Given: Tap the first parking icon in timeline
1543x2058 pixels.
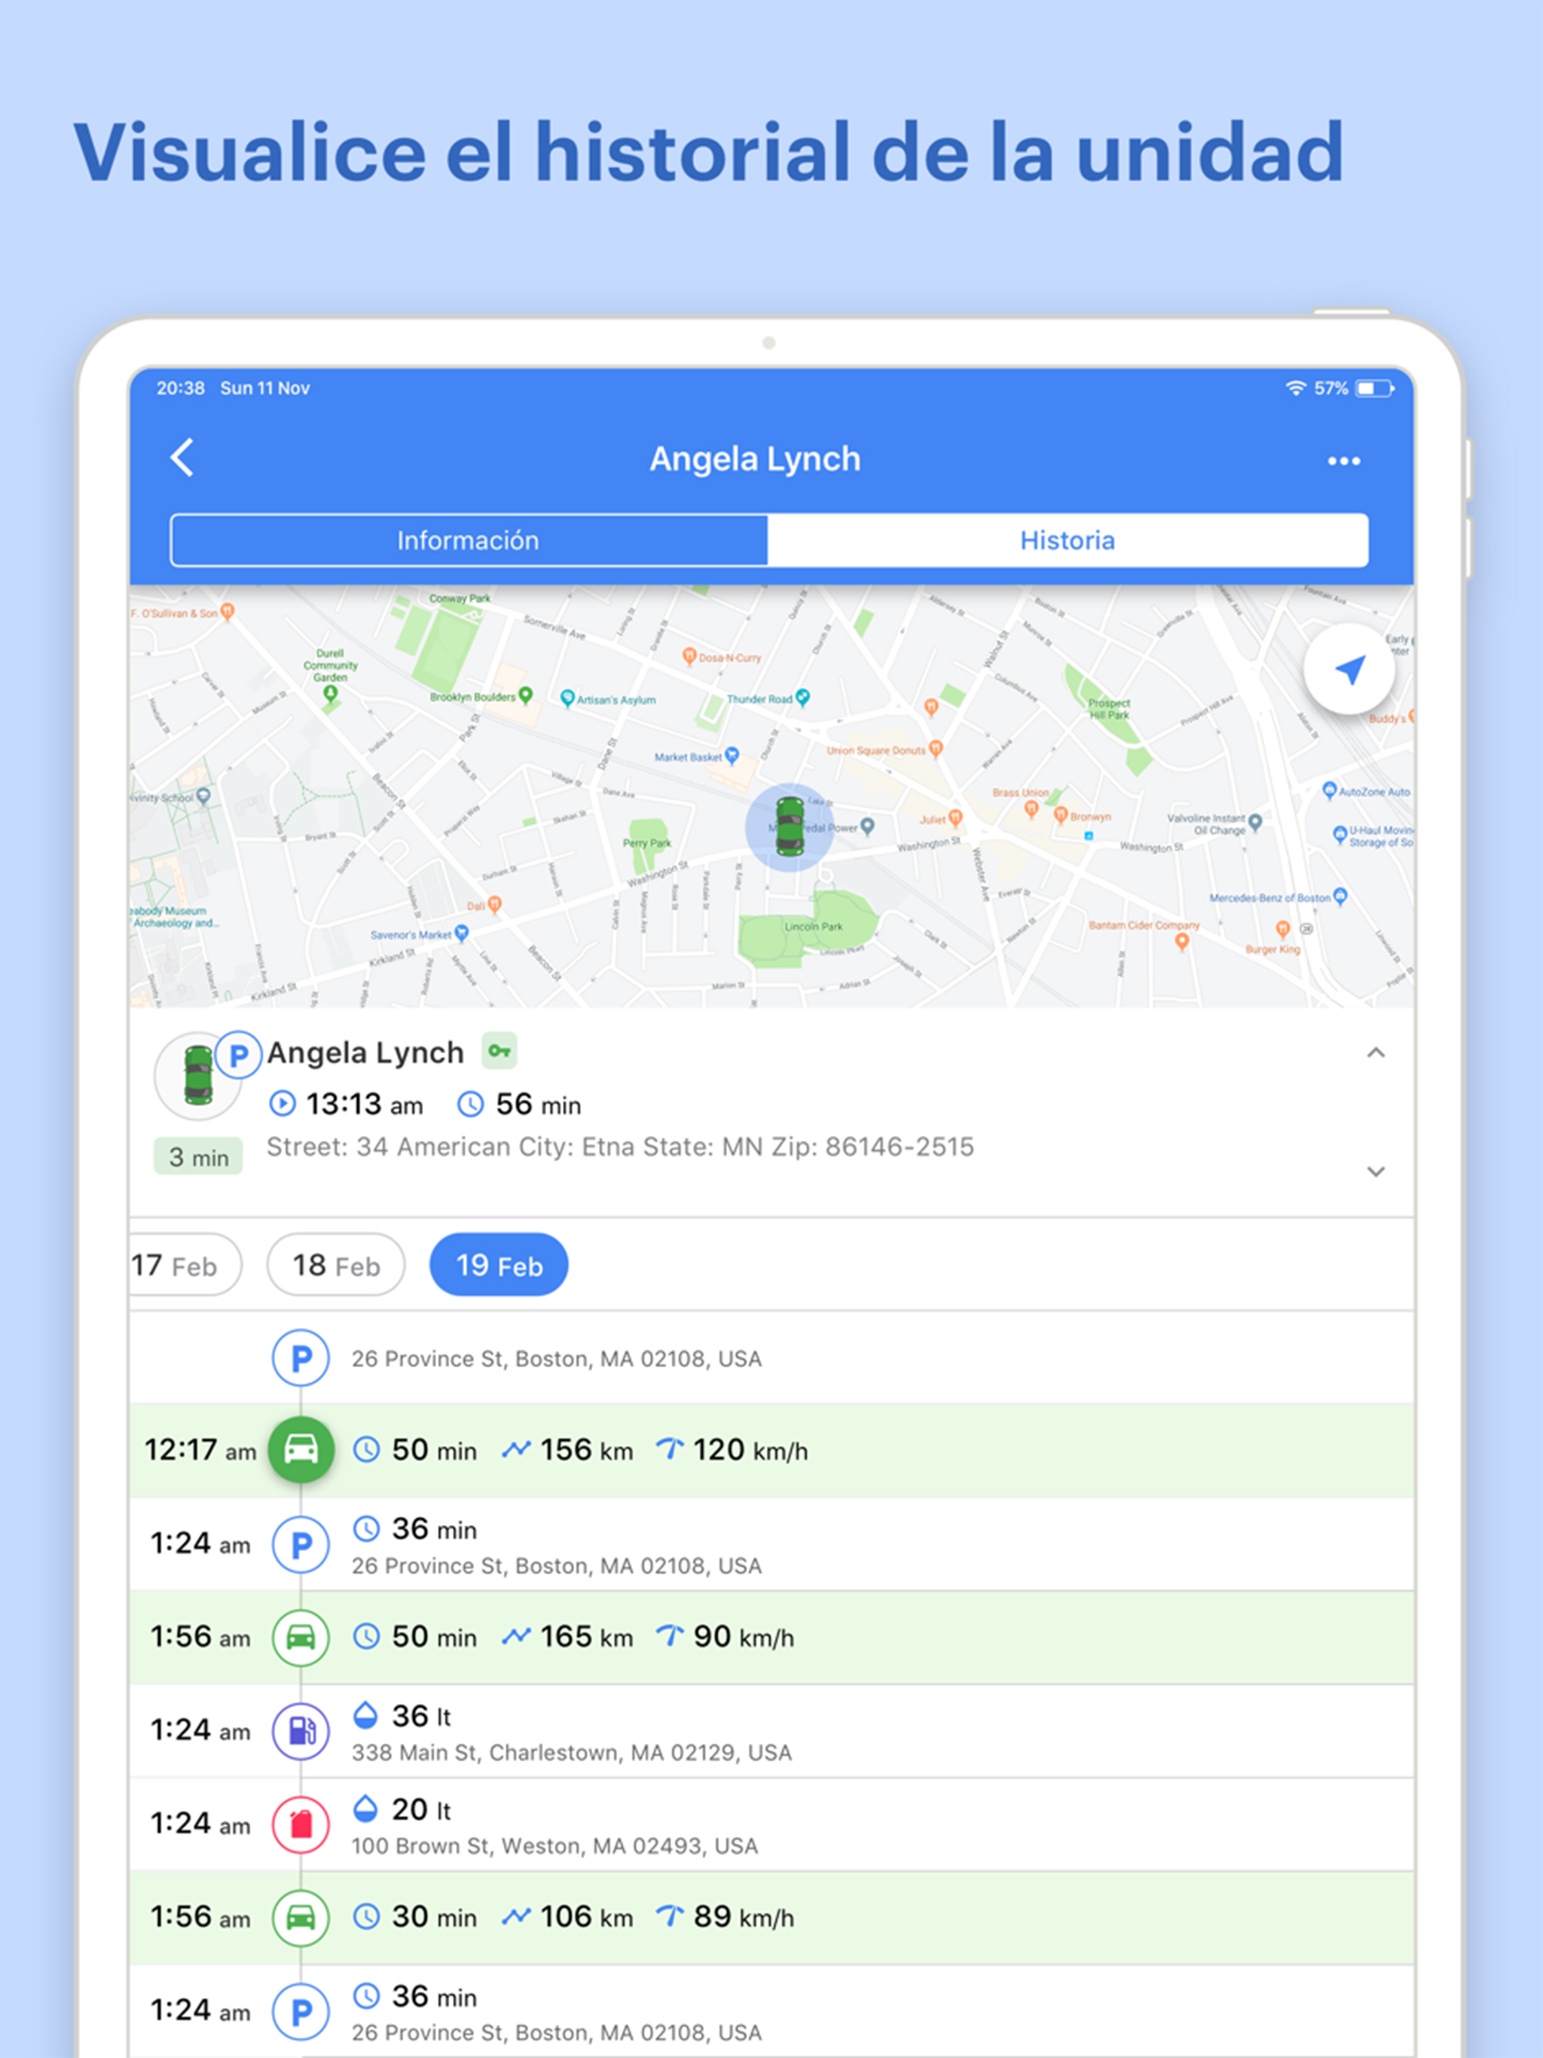Looking at the screenshot, I should tap(301, 1358).
